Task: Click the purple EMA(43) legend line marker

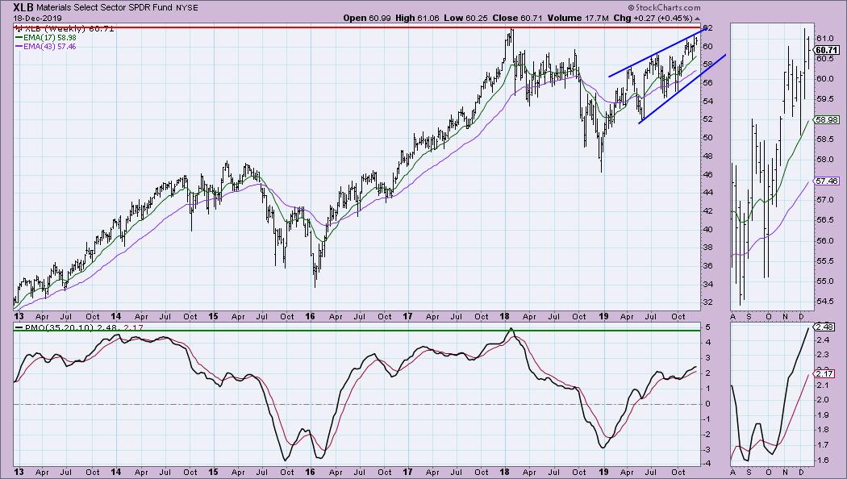Action: coord(19,47)
